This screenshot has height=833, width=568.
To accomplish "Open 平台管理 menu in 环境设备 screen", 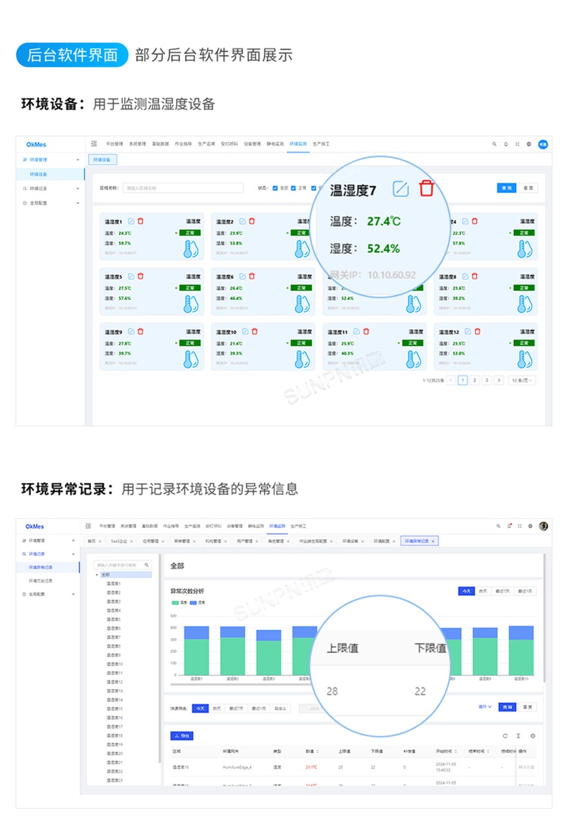I will (114, 144).
